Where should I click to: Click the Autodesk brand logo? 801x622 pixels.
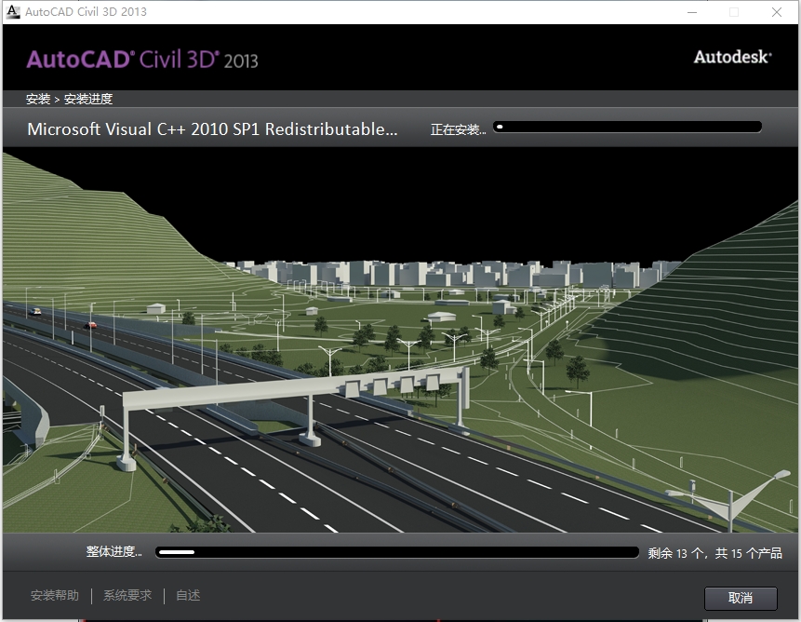click(x=732, y=57)
